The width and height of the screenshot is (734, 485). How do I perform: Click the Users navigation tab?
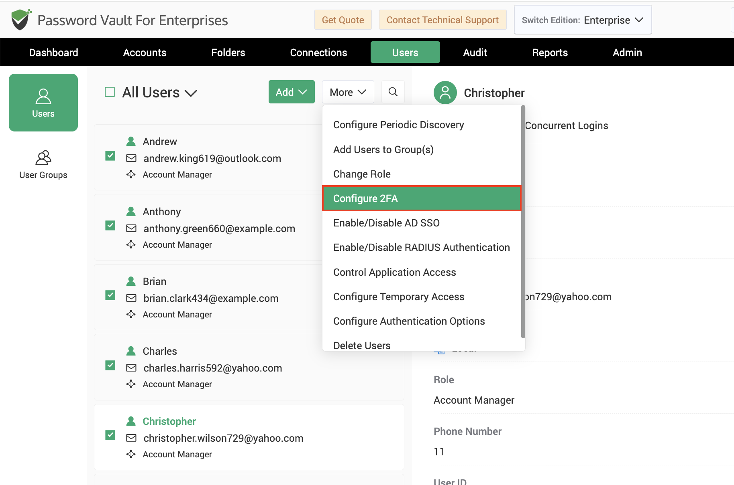[x=405, y=53]
